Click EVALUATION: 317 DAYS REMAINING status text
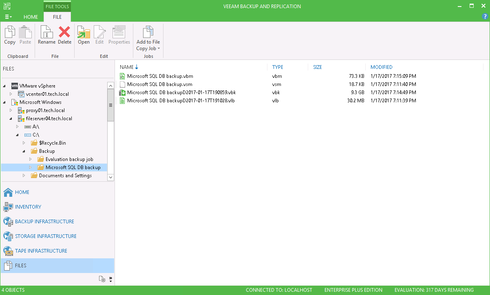This screenshot has width=490, height=295. [x=434, y=290]
